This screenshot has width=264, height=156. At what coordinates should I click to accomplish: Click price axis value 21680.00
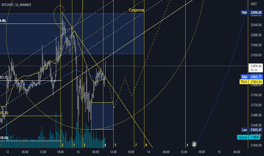[256, 115]
